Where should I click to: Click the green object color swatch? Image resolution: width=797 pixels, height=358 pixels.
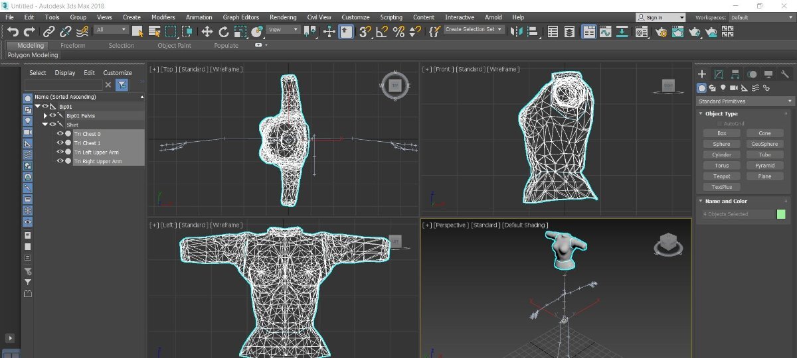pos(781,214)
